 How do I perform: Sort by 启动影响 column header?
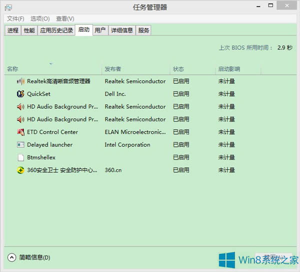[229, 69]
